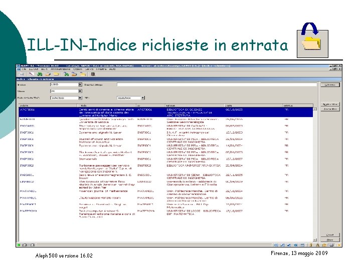Click the upper filter button above the list

tap(330, 104)
